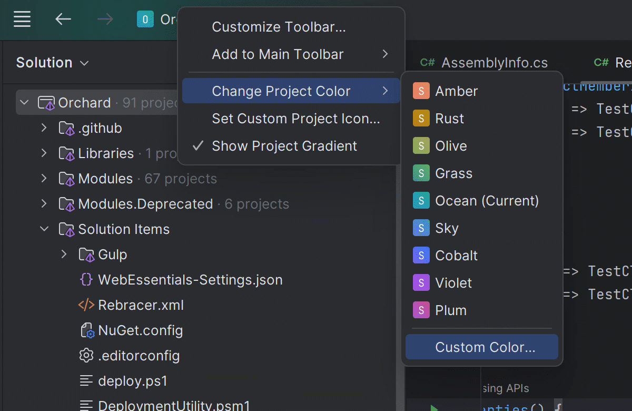Image resolution: width=632 pixels, height=411 pixels.
Task: Click the WebEssentials-Settings.json file icon
Action: pos(86,280)
